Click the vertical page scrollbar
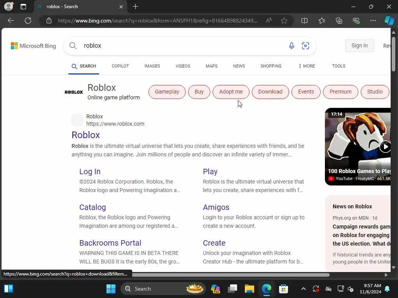The height and width of the screenshot is (298, 398). pyautogui.click(x=393, y=54)
